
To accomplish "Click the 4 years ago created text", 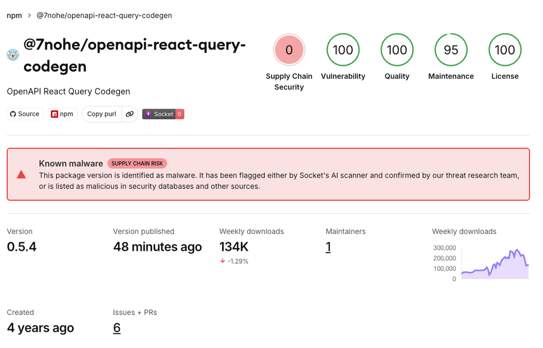I will point(41,328).
